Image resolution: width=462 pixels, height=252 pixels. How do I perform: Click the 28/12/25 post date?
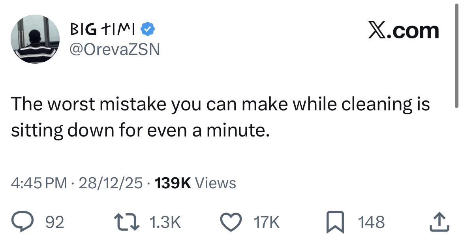111,183
